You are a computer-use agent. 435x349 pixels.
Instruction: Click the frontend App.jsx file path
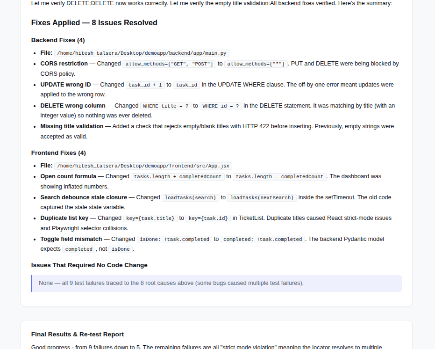pyautogui.click(x=143, y=166)
